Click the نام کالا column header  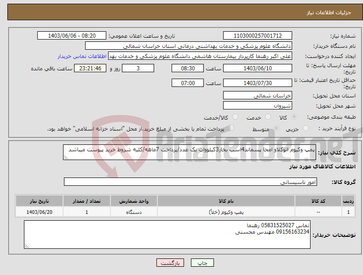tap(226, 201)
